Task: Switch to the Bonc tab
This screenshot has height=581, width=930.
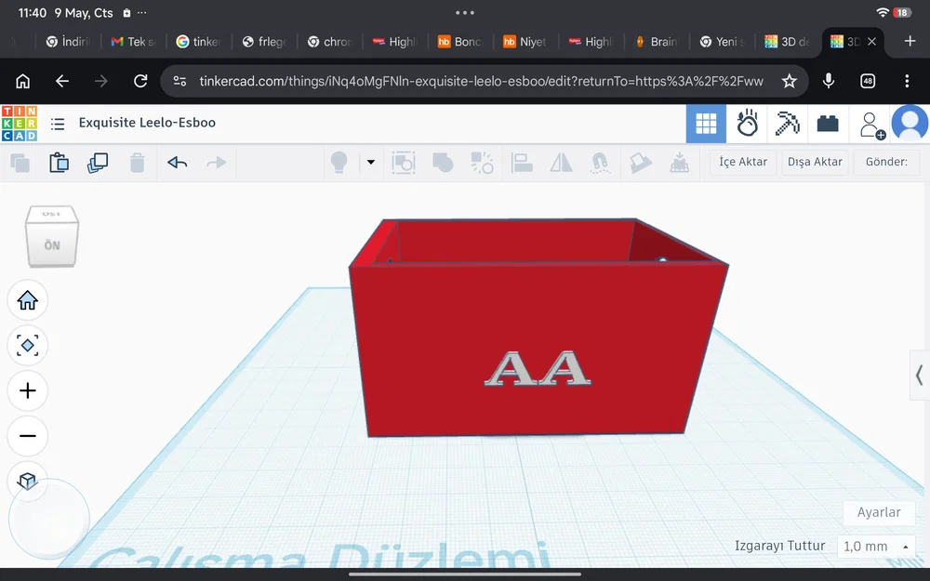Action: (460, 42)
